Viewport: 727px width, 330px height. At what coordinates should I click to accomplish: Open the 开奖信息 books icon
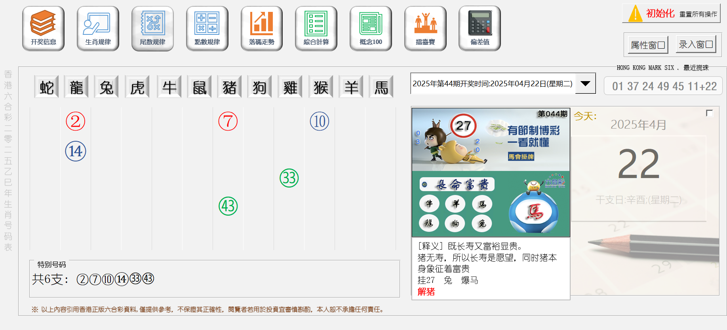[x=43, y=28]
